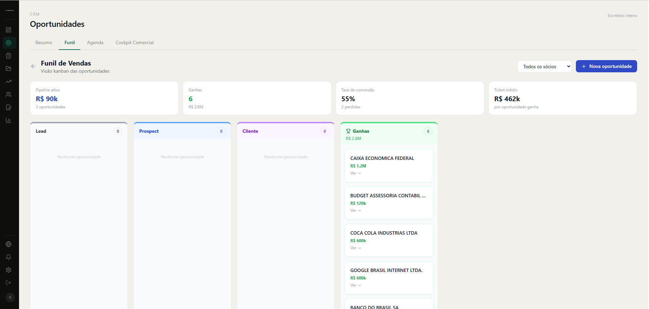Click R$ 2.8M total under Ganhas column

coord(353,139)
